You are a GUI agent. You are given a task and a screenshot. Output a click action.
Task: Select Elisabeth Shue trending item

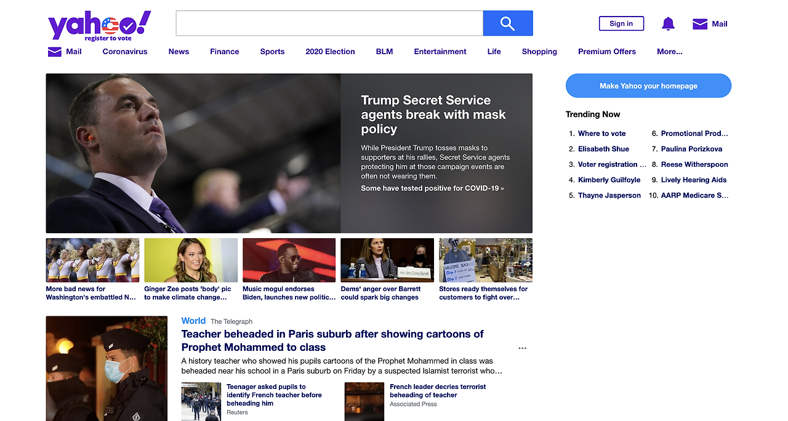603,149
